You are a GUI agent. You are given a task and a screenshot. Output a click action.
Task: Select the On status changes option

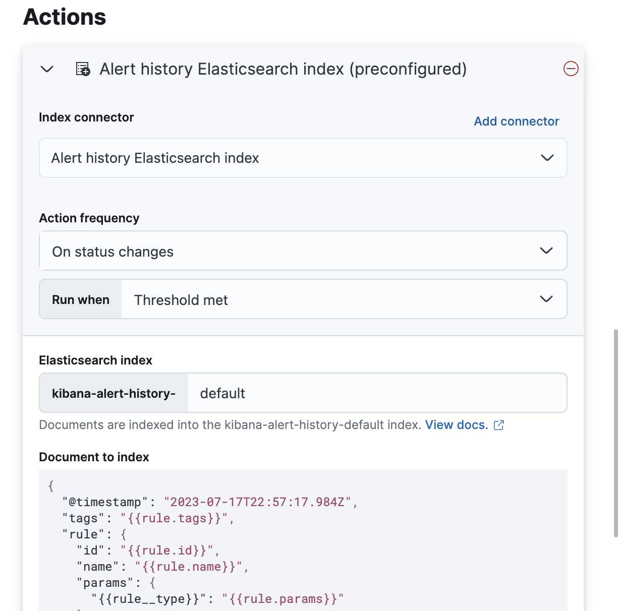pos(112,251)
